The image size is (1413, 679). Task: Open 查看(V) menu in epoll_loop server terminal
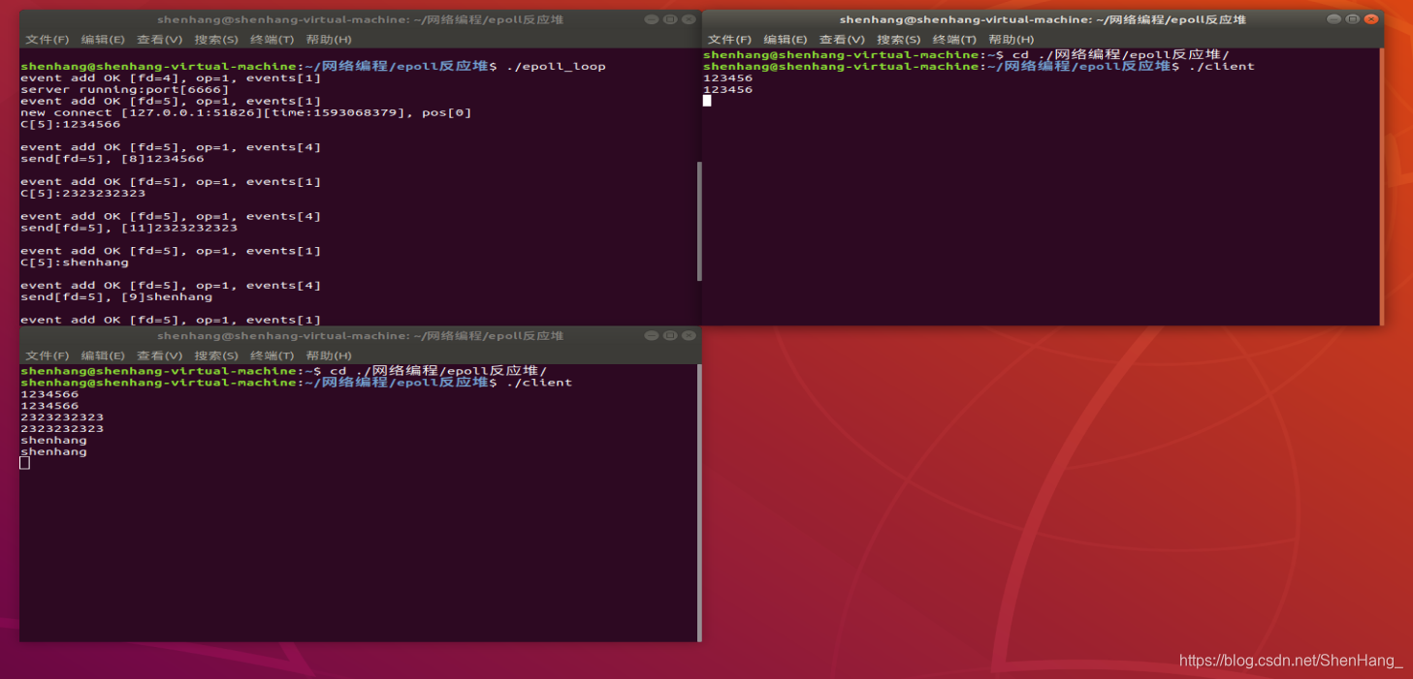(159, 40)
